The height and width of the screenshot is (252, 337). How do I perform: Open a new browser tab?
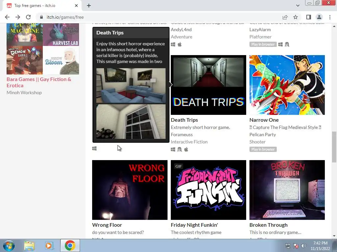(89, 6)
